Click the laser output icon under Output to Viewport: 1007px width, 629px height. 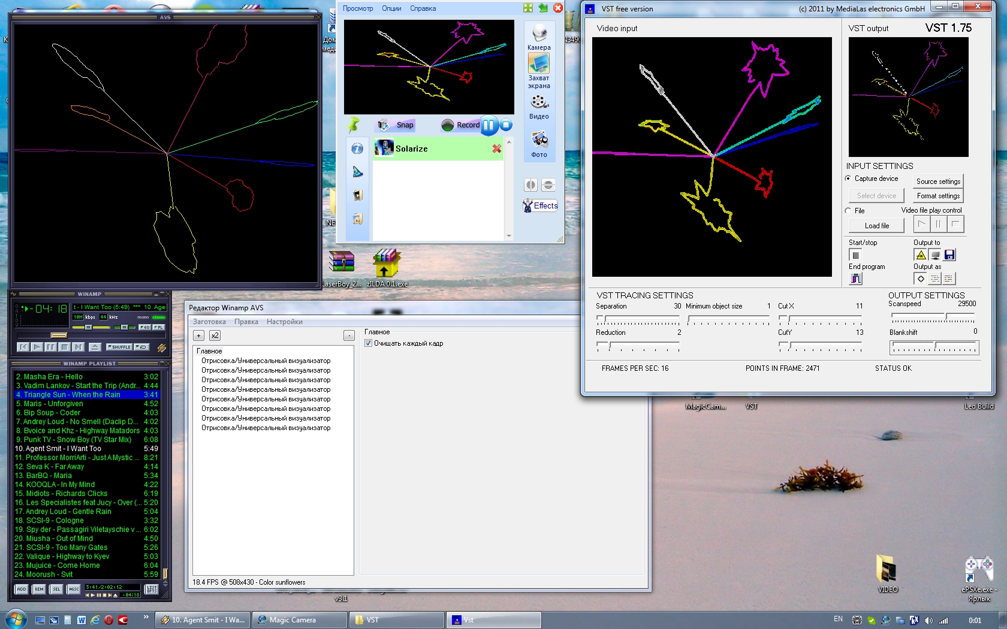point(921,255)
